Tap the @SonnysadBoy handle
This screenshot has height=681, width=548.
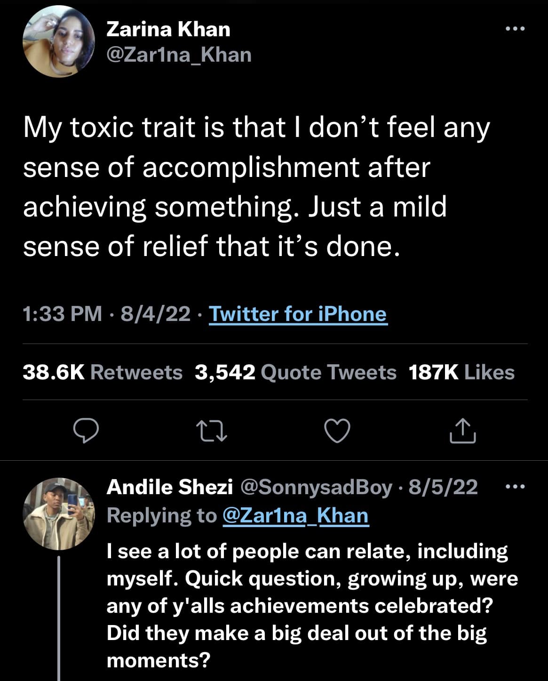(316, 487)
